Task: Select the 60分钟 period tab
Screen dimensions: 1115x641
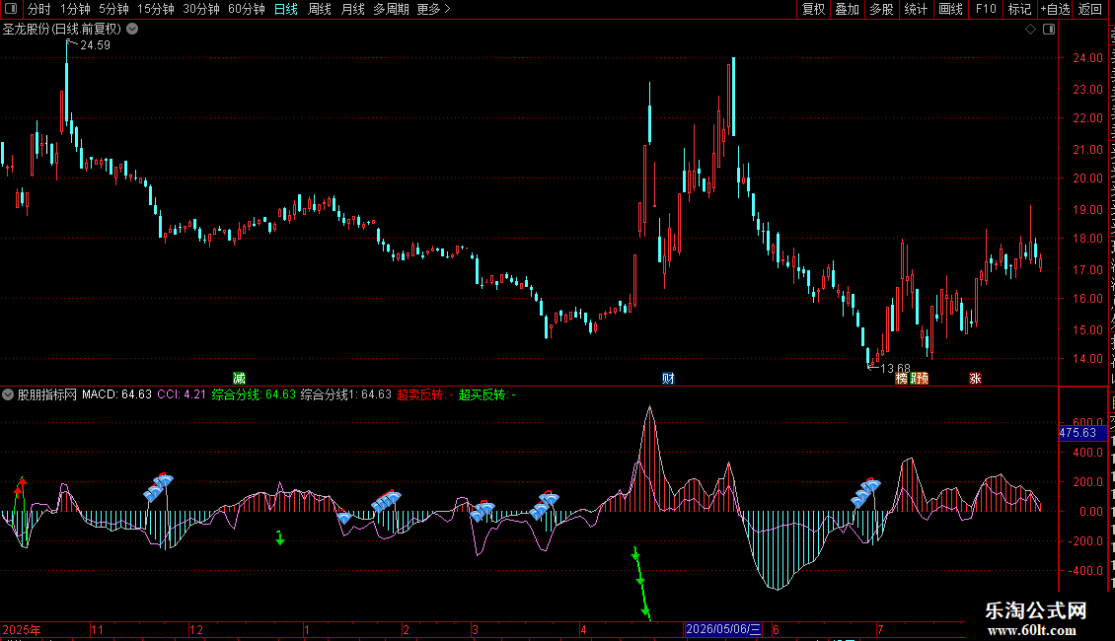Action: pos(247,9)
